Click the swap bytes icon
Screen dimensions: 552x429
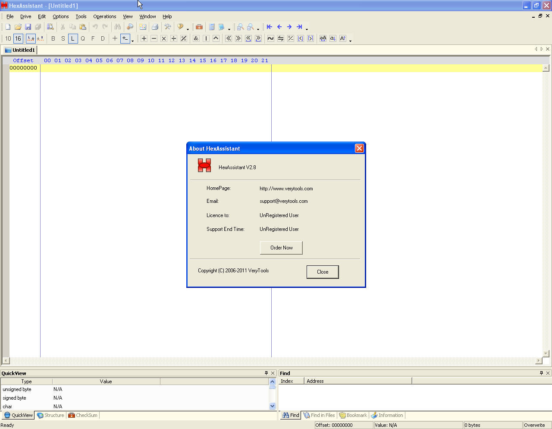pos(280,38)
